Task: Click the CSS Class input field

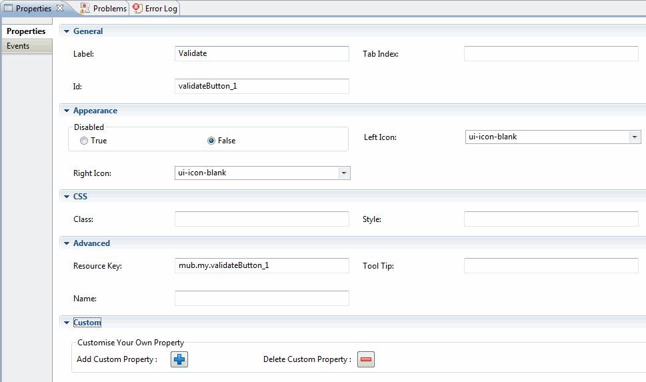Action: tap(261, 219)
